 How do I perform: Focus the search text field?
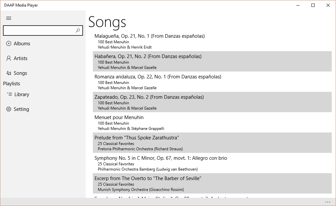39,31
